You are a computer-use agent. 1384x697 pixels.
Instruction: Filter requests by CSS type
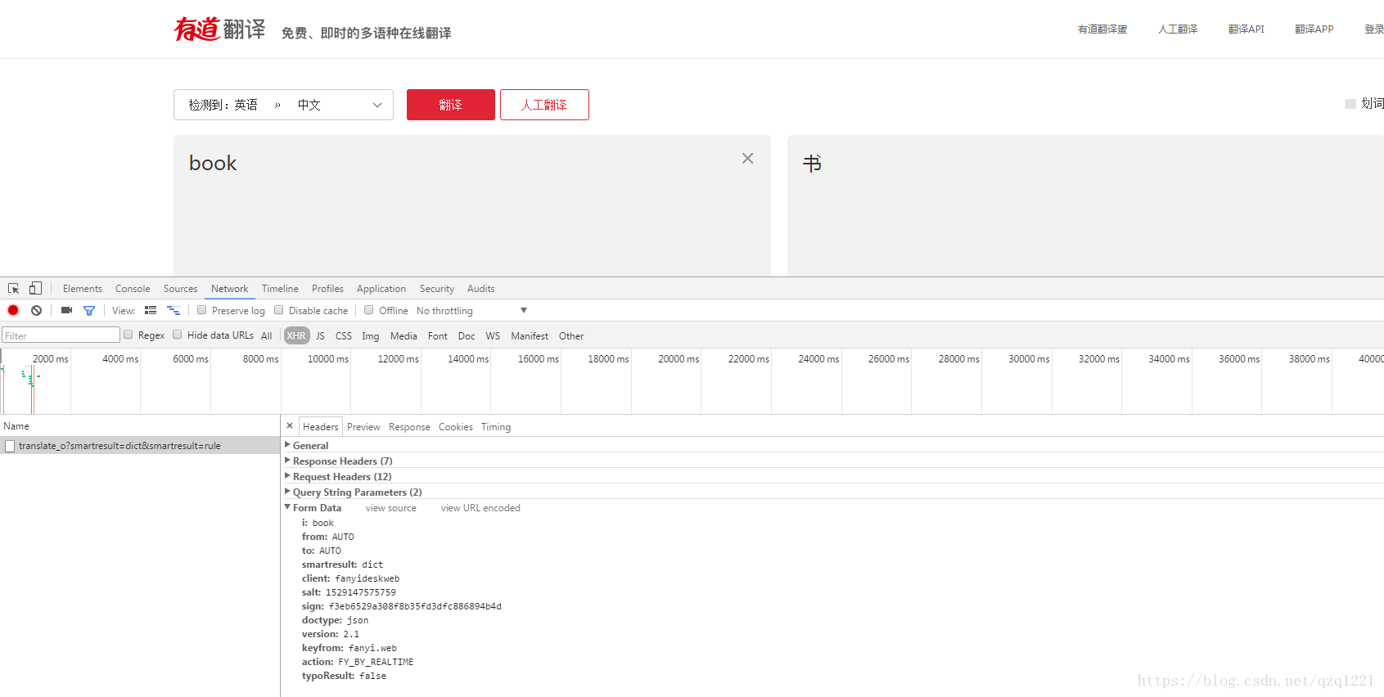344,336
